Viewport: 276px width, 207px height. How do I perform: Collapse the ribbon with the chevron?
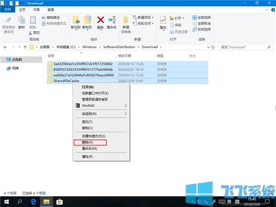(267, 10)
